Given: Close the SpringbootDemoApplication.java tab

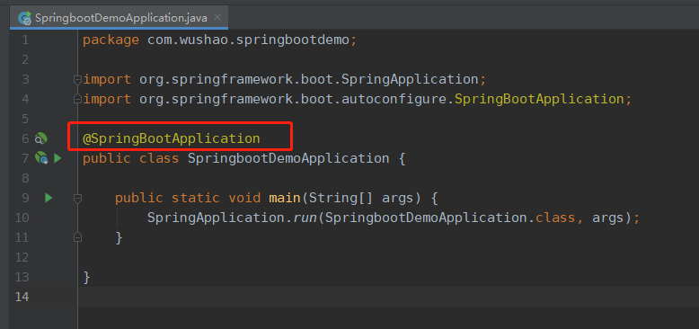Looking at the screenshot, I should click(x=217, y=17).
